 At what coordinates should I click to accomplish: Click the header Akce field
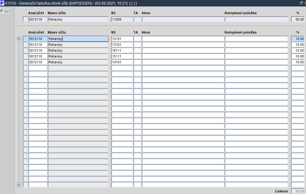[183, 19]
